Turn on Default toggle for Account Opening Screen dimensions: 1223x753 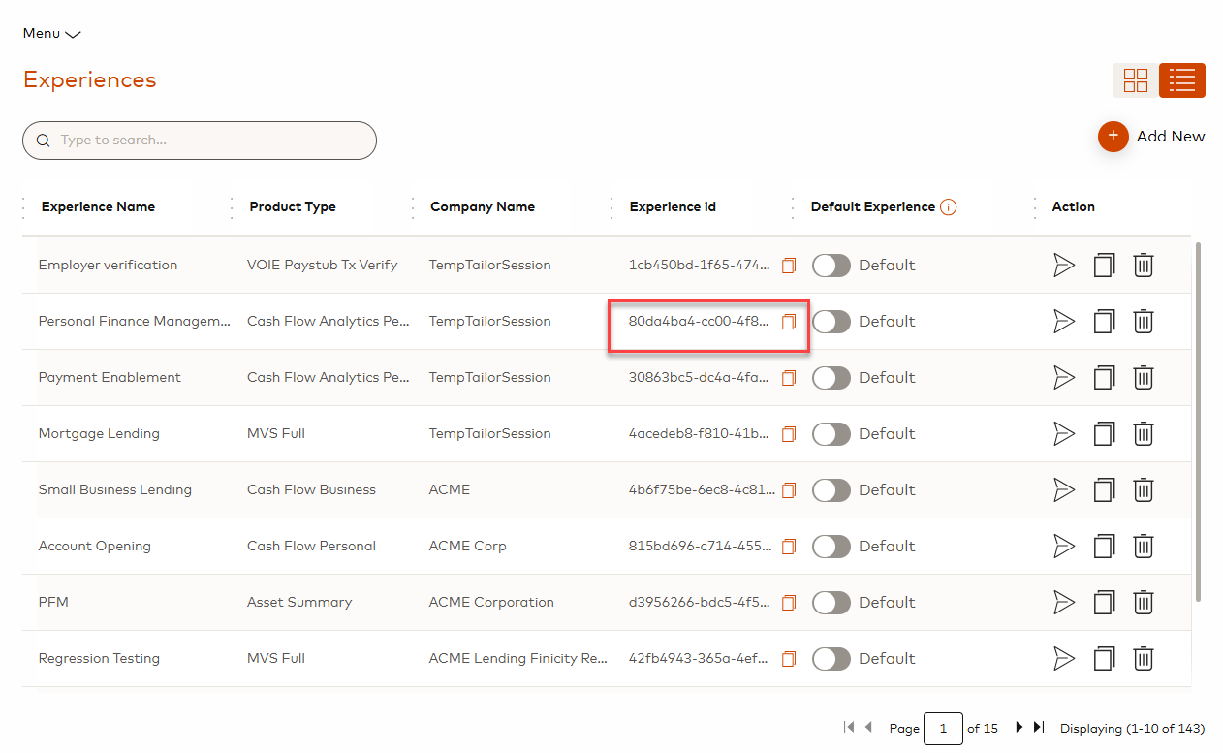click(831, 547)
